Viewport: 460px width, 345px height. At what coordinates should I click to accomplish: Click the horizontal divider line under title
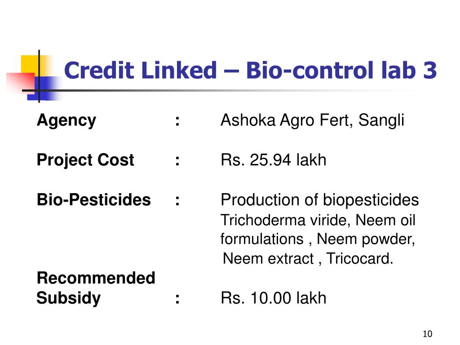pos(229,90)
